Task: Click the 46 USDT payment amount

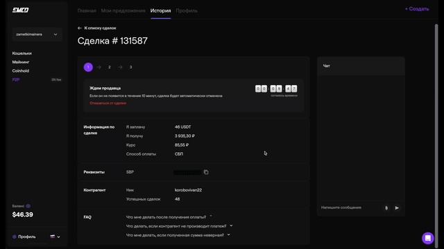Action: pos(182,127)
